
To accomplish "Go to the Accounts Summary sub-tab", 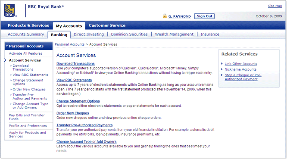I will click(x=26, y=34).
